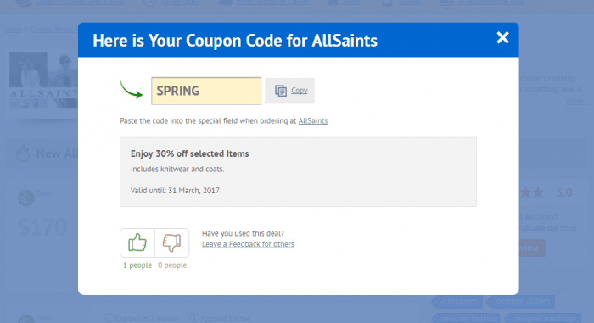
Task: Click the green arrow pointing to the code
Action: (131, 89)
